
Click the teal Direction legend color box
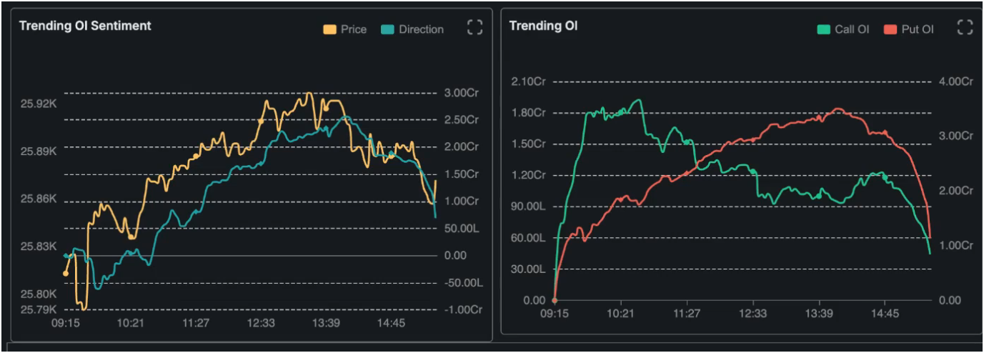[388, 29]
